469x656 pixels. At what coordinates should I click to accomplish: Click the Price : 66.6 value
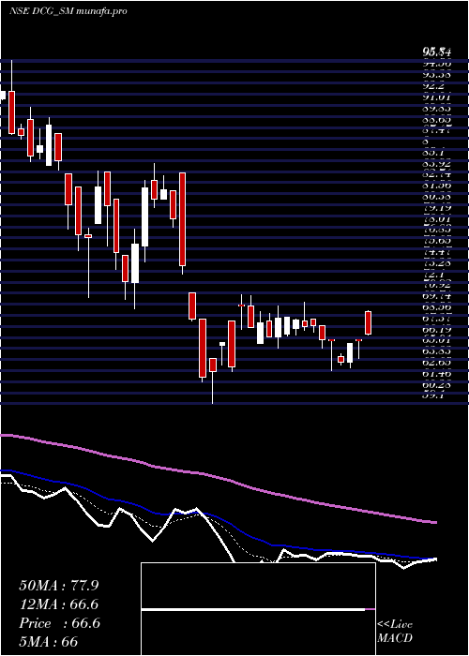coord(59,623)
